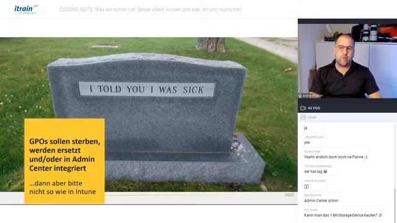Image resolution: width=397 pixels, height=223 pixels.
Task: Click the microphone icon beside presenter name
Action: click(300, 96)
